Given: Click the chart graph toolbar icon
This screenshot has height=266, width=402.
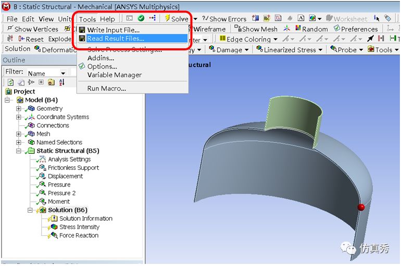Looking at the screenshot, I should coord(278,18).
